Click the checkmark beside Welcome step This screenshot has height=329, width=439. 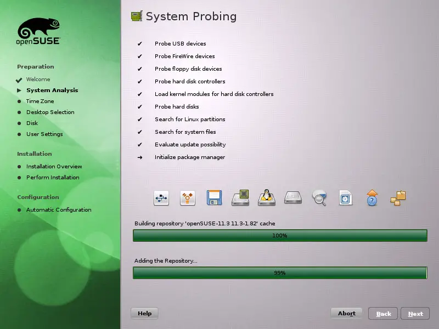pos(19,80)
